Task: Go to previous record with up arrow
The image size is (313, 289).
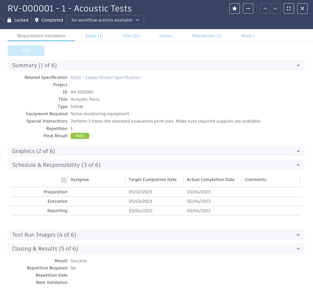Action: click(265, 8)
